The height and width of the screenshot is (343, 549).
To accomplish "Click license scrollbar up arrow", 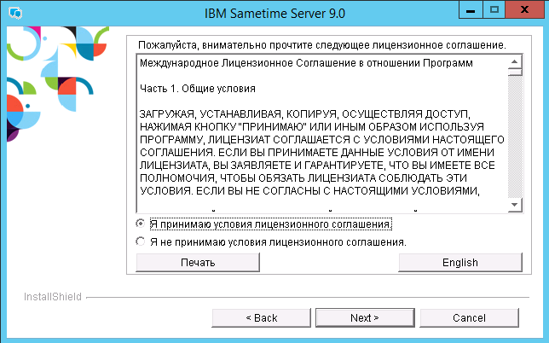I will point(515,62).
